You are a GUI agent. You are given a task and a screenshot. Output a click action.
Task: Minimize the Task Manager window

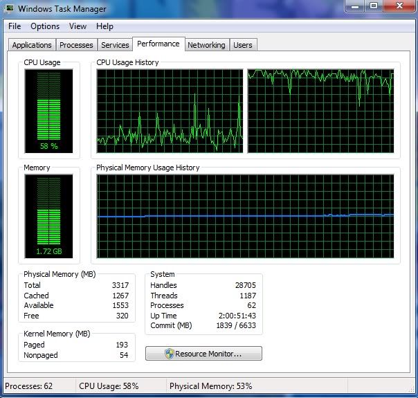pos(355,6)
